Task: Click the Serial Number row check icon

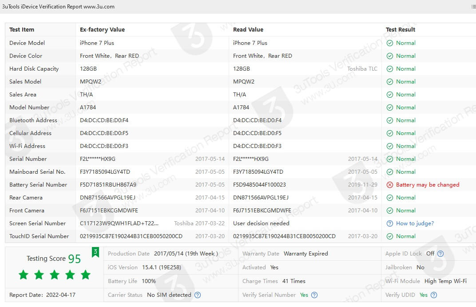Action: (390, 159)
